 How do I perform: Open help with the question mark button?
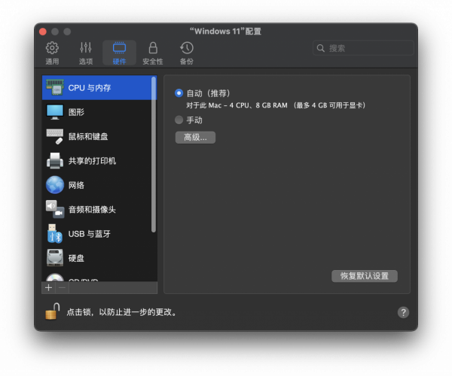tap(403, 312)
